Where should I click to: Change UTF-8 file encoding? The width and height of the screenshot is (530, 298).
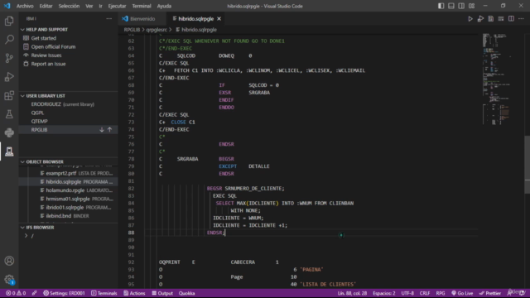tap(407, 293)
